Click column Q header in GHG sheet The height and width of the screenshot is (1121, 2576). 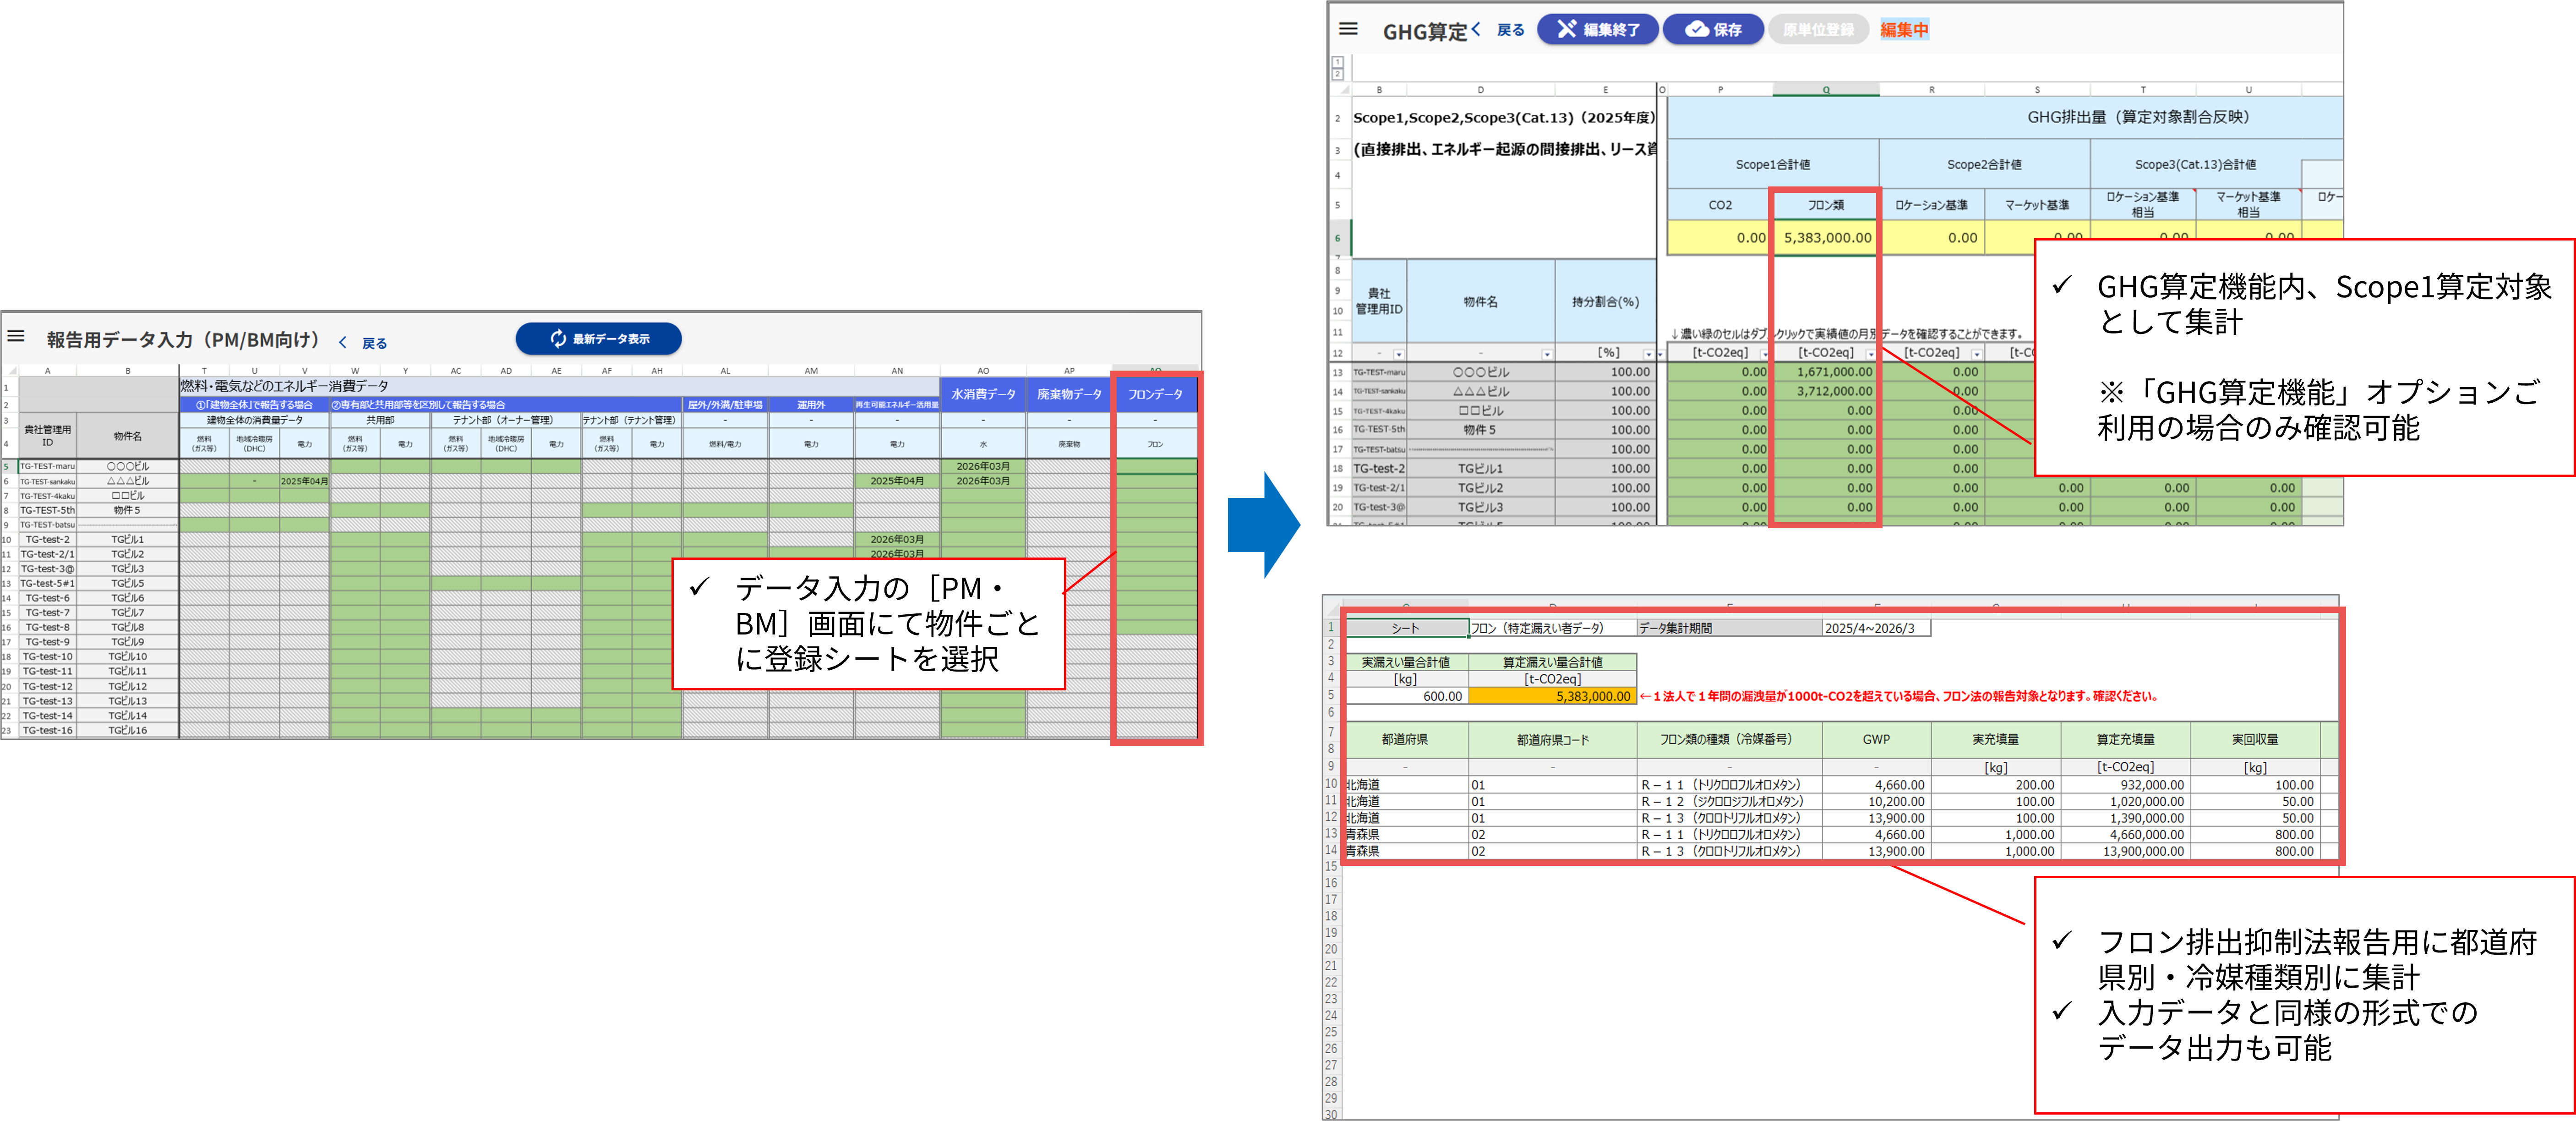coord(1826,90)
